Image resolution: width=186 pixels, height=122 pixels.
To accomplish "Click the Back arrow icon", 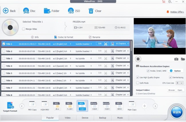I will click(5, 11).
